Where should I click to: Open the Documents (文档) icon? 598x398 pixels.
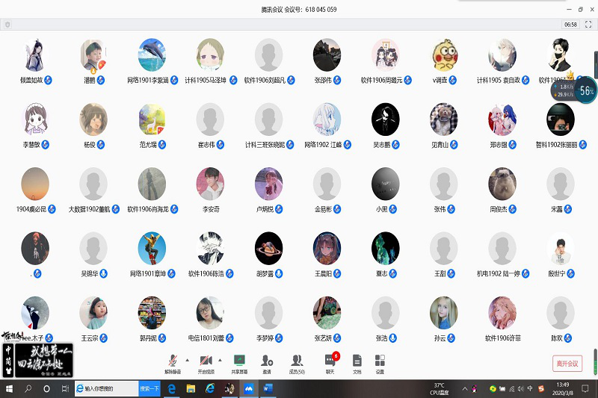pos(357,361)
